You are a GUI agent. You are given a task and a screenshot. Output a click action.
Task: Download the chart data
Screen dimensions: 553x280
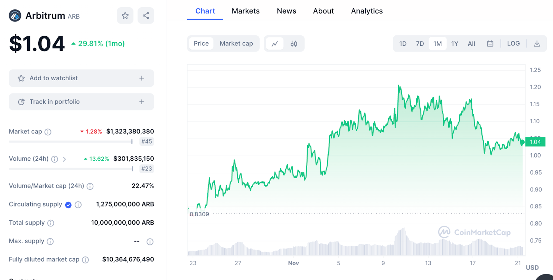(x=537, y=44)
